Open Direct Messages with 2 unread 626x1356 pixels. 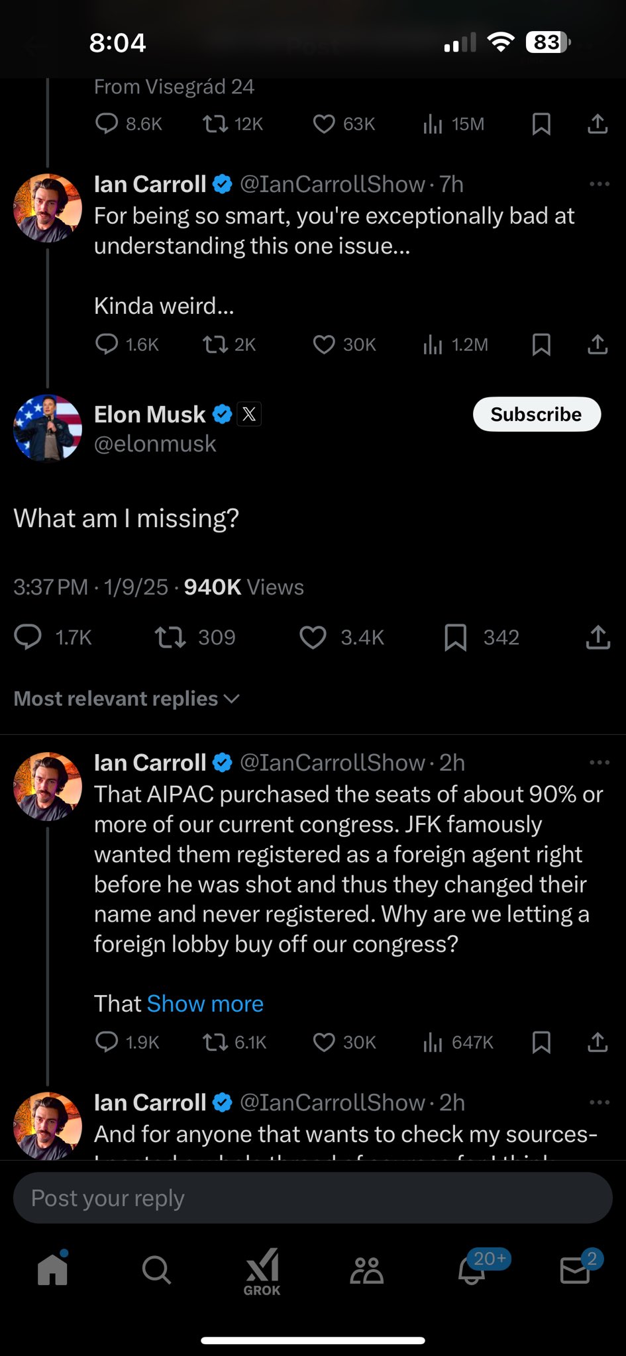coord(574,1269)
